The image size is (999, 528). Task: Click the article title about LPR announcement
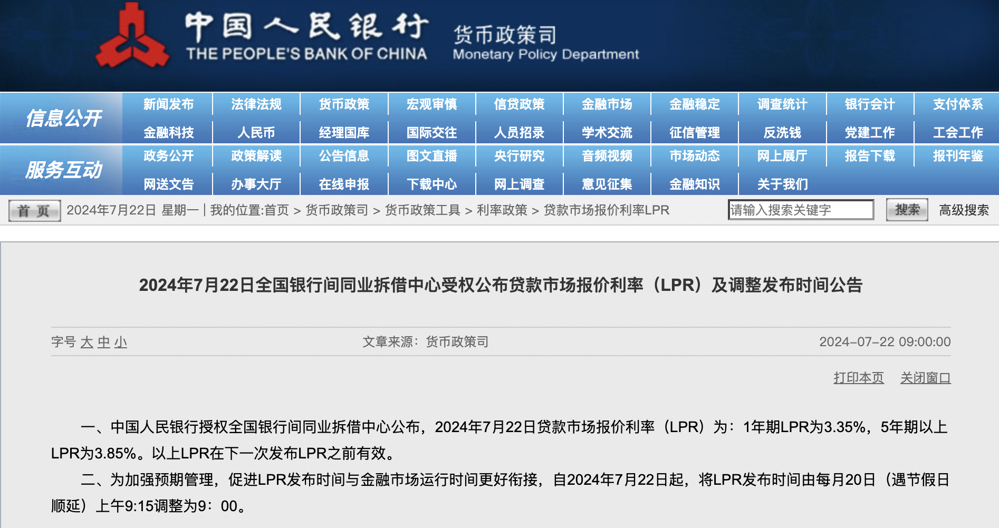(501, 285)
